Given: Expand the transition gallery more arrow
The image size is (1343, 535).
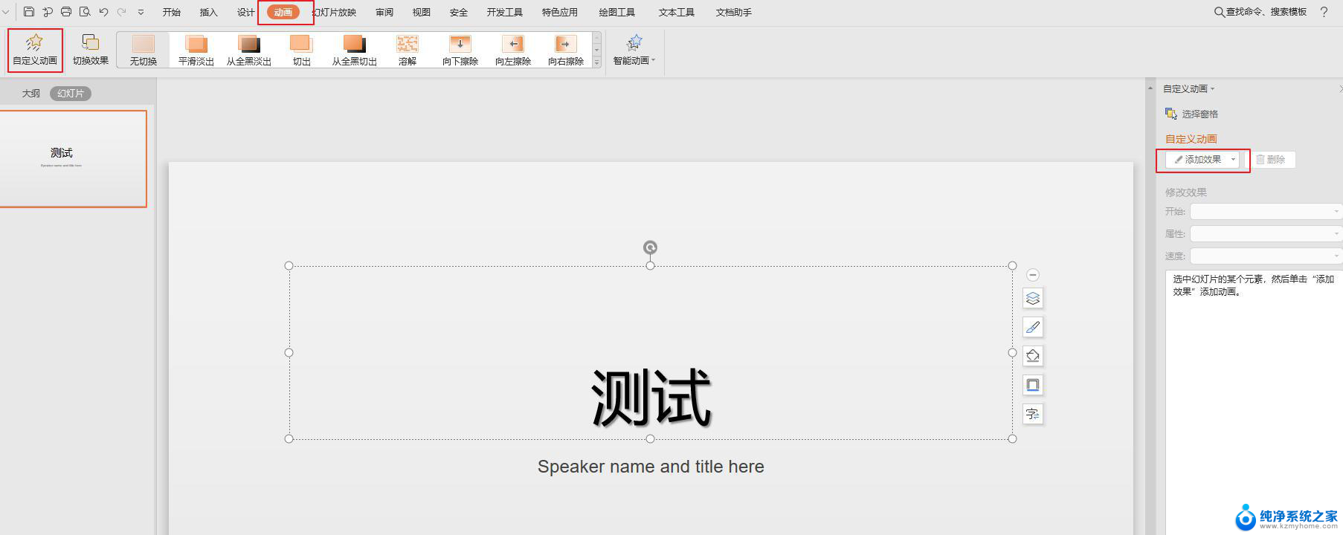Looking at the screenshot, I should tap(596, 63).
